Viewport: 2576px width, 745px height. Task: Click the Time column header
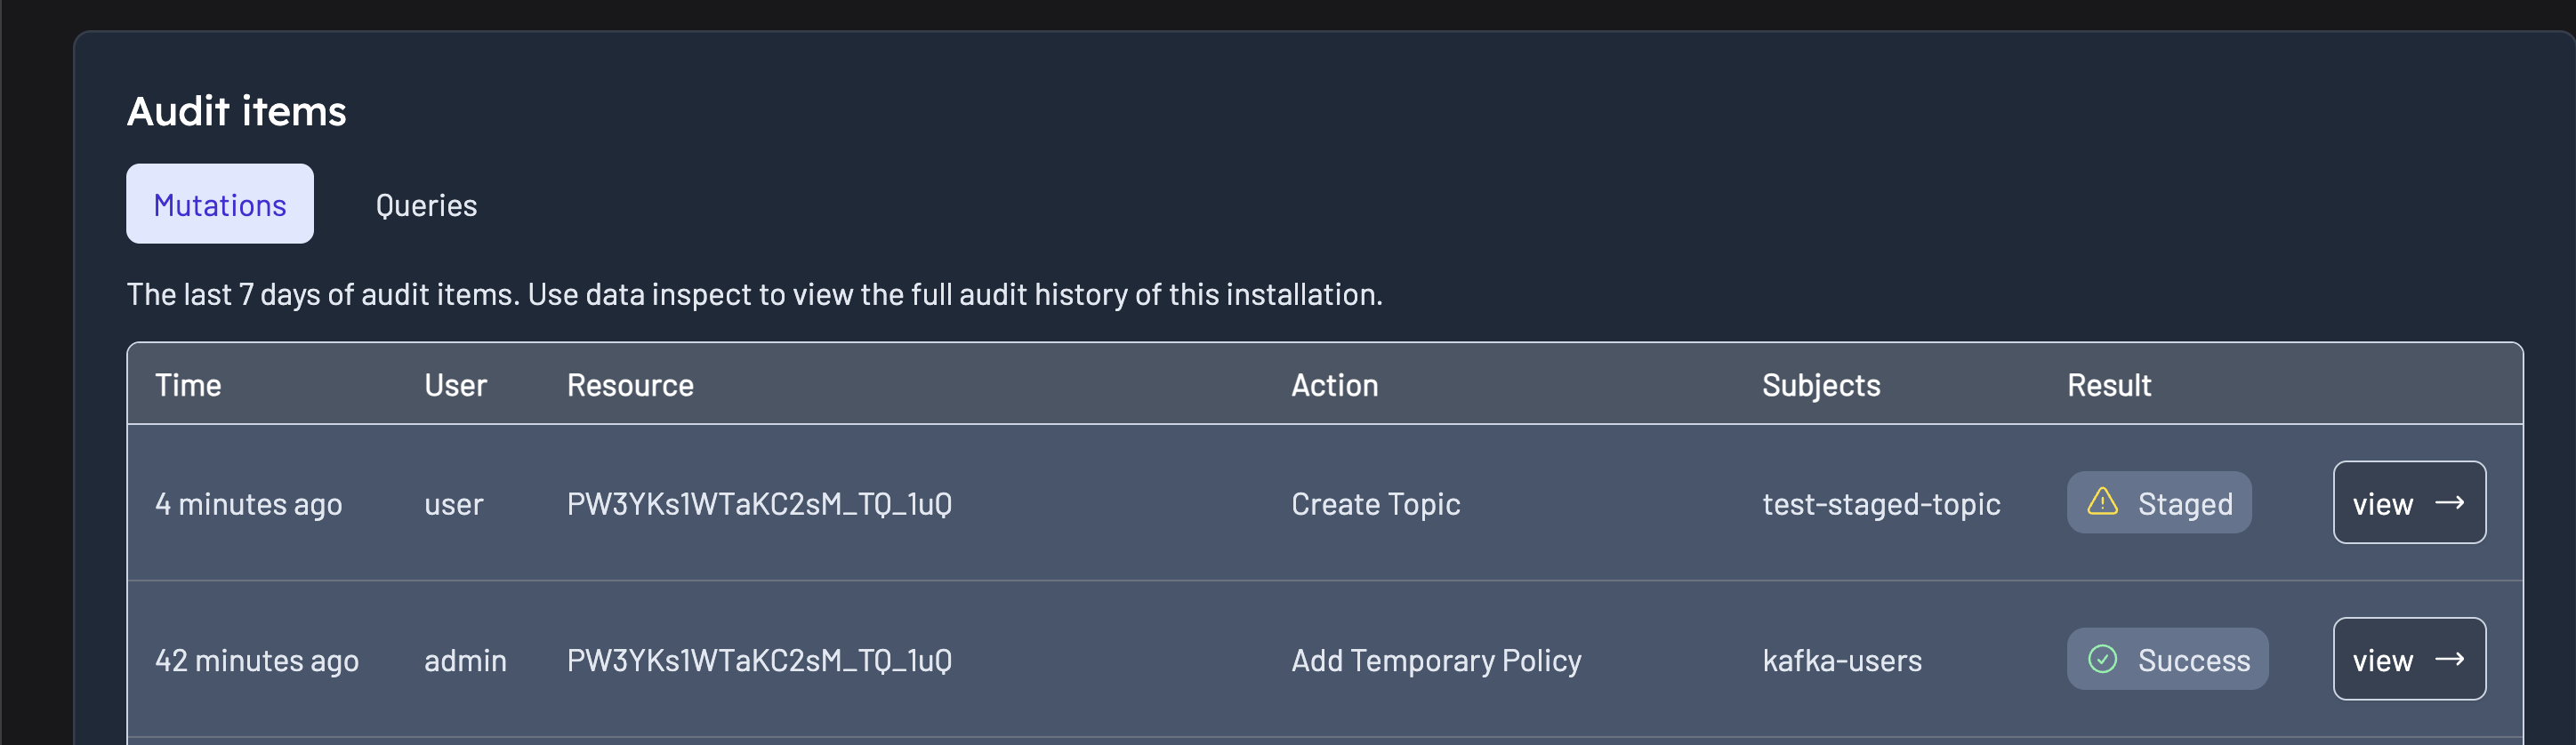188,385
